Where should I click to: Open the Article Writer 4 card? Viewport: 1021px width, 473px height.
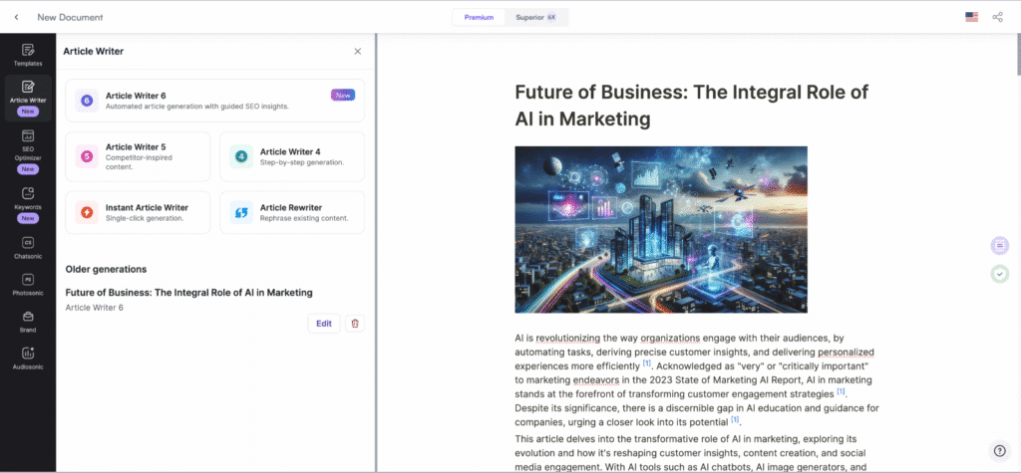pos(292,156)
